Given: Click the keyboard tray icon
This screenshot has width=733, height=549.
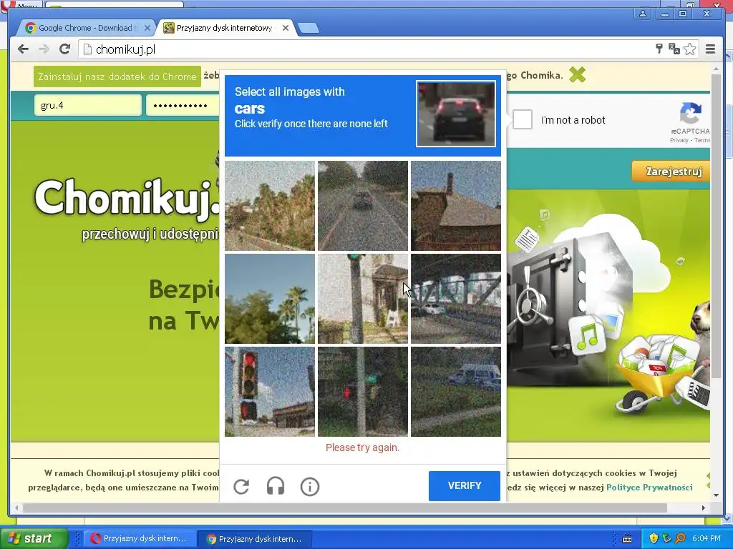Looking at the screenshot, I should [x=627, y=539].
